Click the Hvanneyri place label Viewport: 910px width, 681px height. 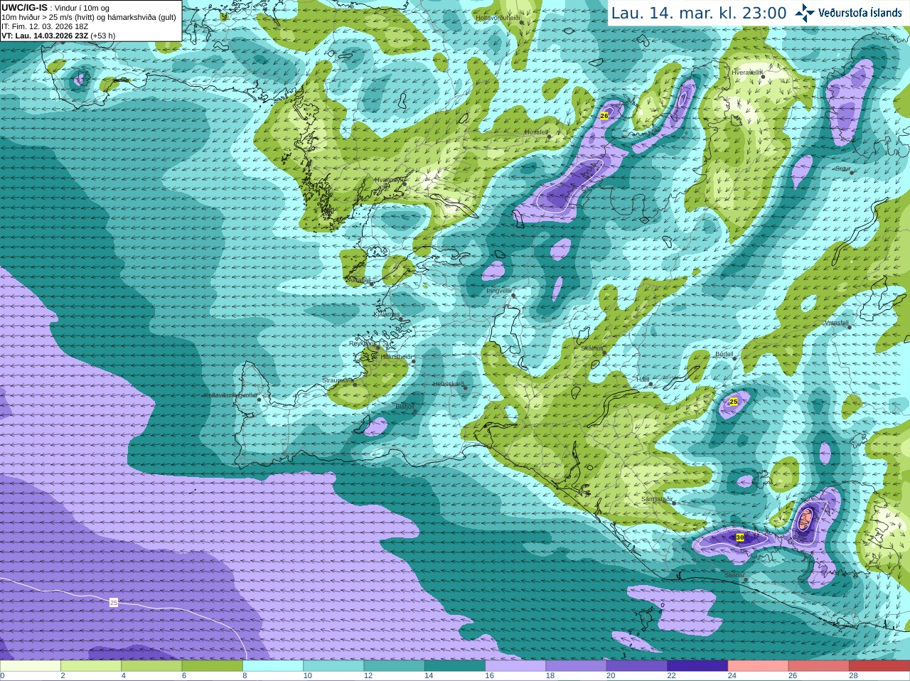tap(388, 180)
